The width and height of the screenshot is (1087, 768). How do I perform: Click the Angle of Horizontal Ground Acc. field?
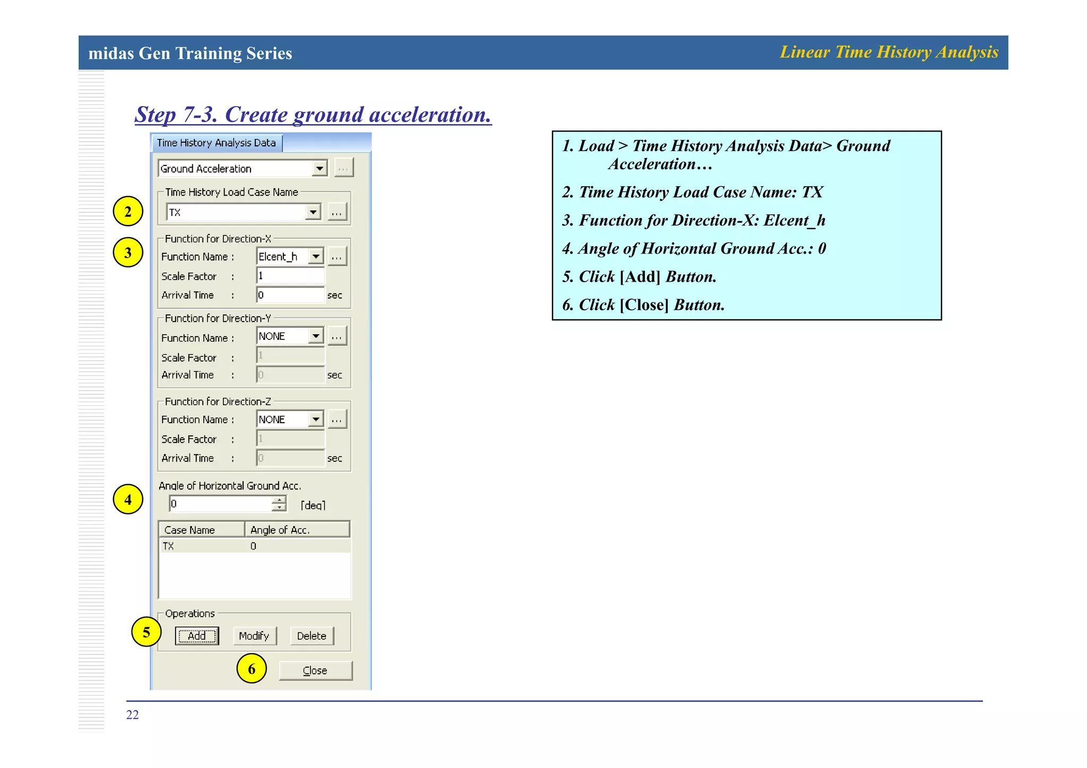pos(221,504)
